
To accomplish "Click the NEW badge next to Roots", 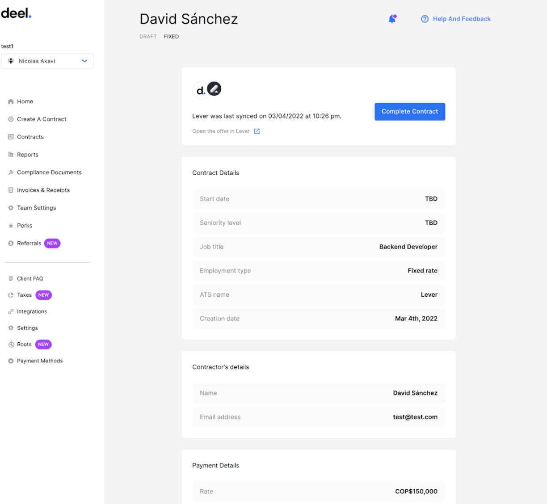I will pos(43,344).
